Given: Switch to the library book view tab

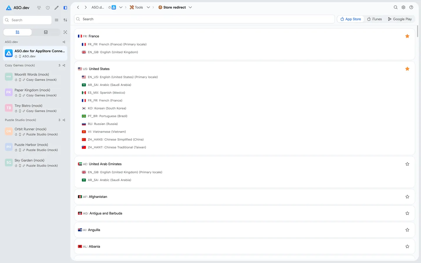Looking at the screenshot, I should tap(46, 32).
